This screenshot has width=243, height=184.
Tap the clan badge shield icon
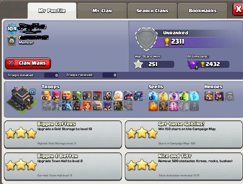[12, 41]
